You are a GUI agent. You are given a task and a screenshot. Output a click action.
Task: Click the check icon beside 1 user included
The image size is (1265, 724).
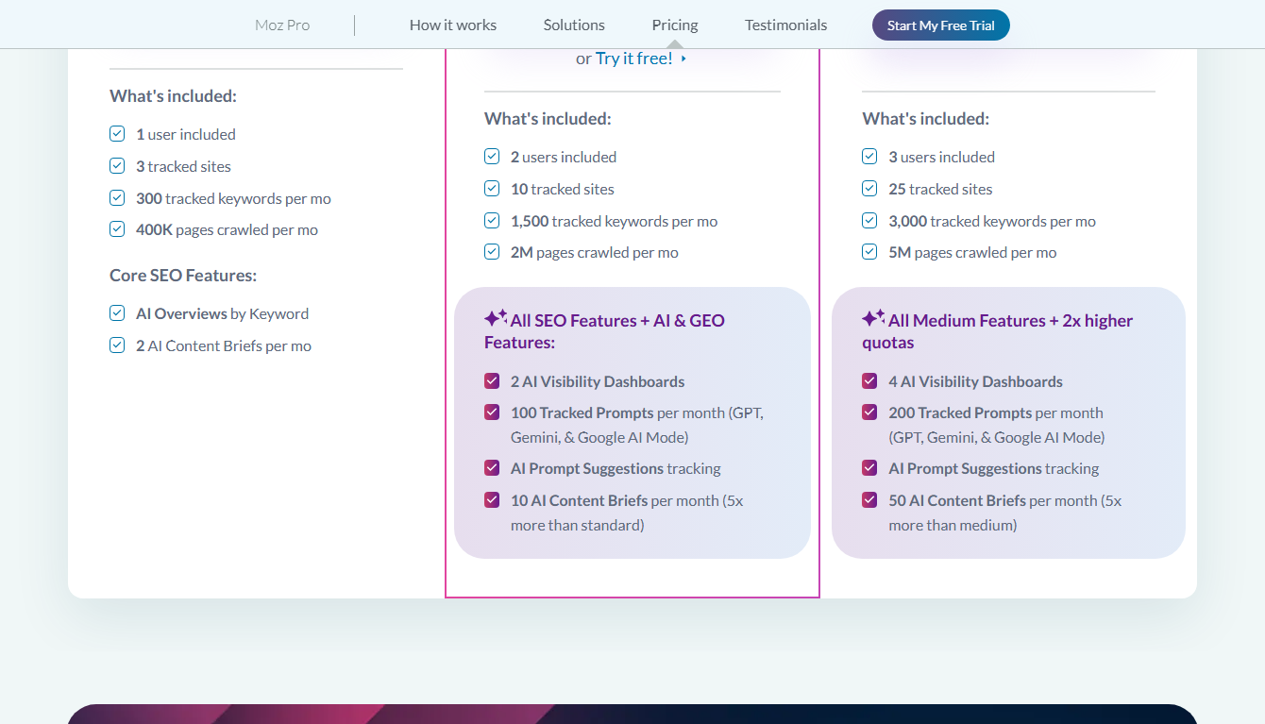[x=117, y=134]
